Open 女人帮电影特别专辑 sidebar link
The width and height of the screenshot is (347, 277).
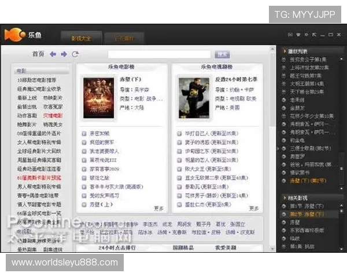(x=39, y=143)
